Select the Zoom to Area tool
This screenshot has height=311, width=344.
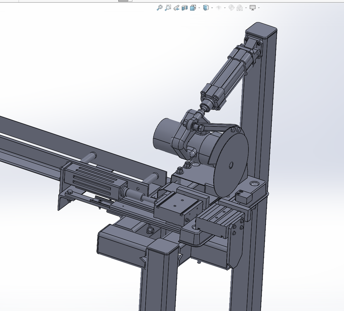point(168,8)
